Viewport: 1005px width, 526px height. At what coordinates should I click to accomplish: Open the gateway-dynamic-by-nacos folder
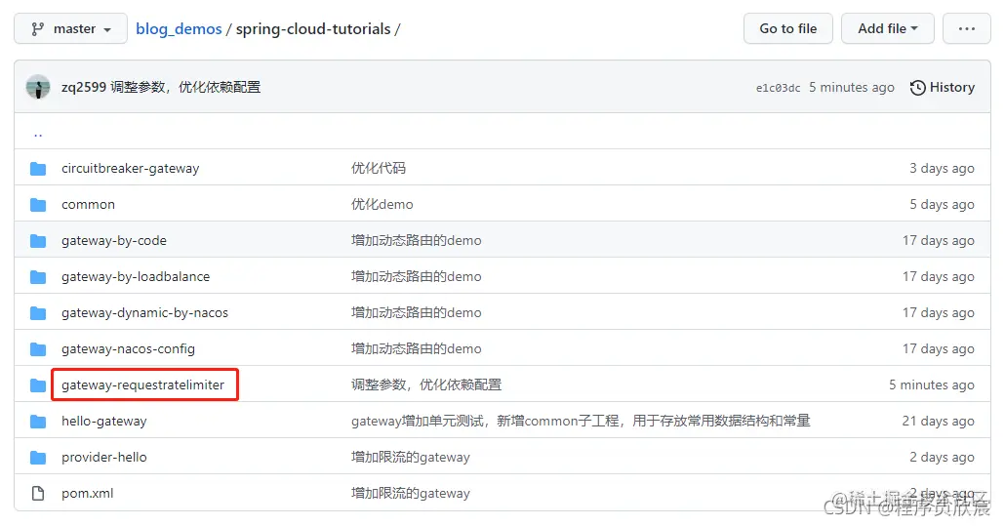144,312
